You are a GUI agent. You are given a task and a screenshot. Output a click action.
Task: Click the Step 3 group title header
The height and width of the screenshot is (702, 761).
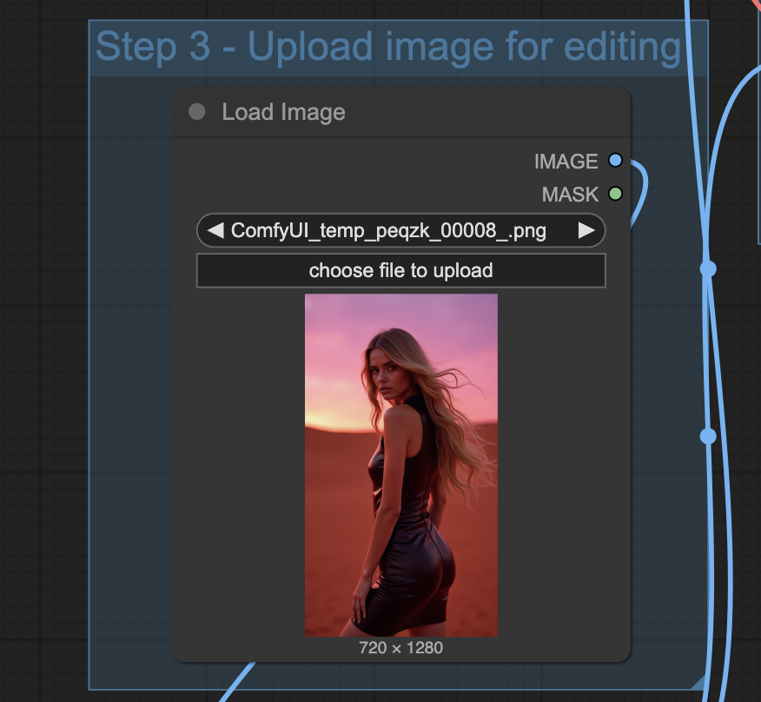point(387,48)
